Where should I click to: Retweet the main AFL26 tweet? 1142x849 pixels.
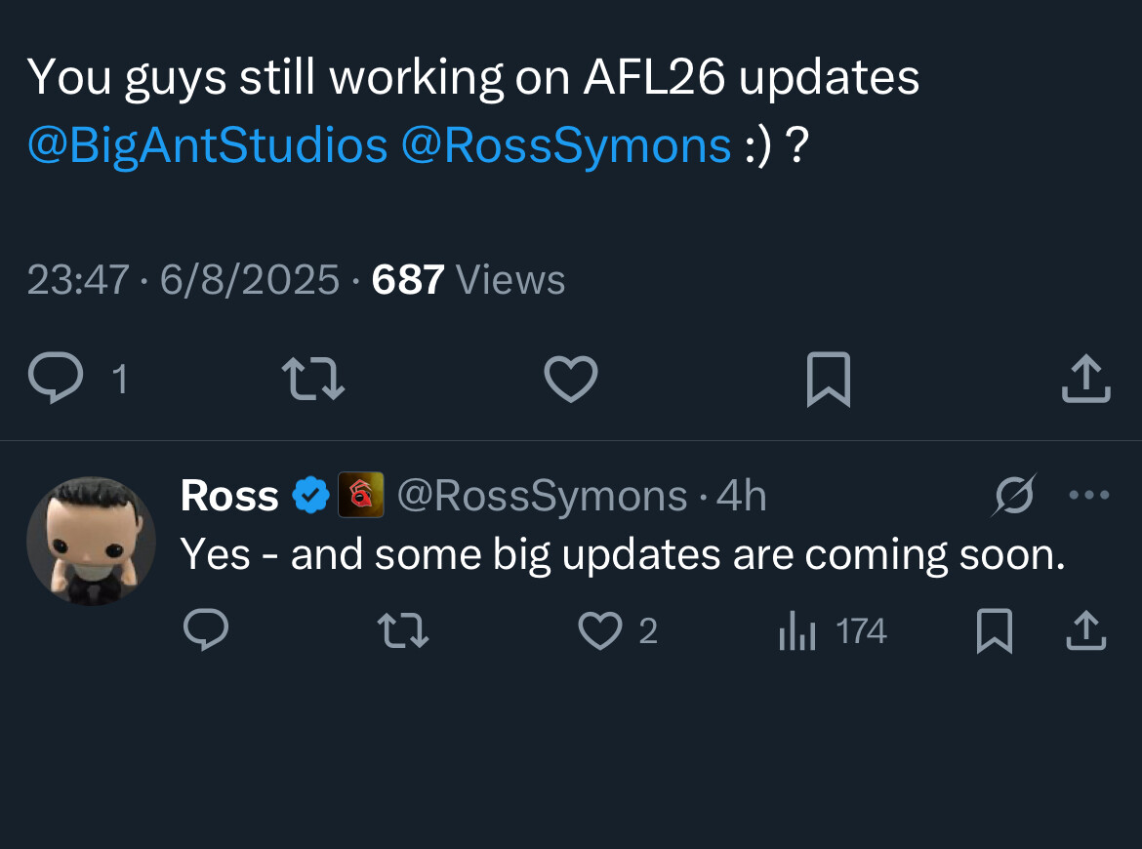[x=313, y=379]
